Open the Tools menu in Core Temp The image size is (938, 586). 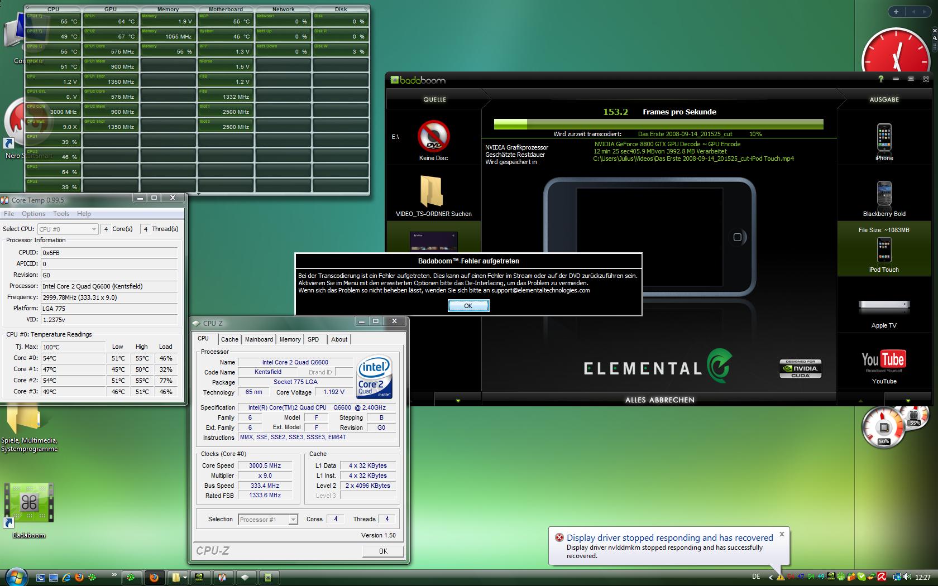point(61,214)
